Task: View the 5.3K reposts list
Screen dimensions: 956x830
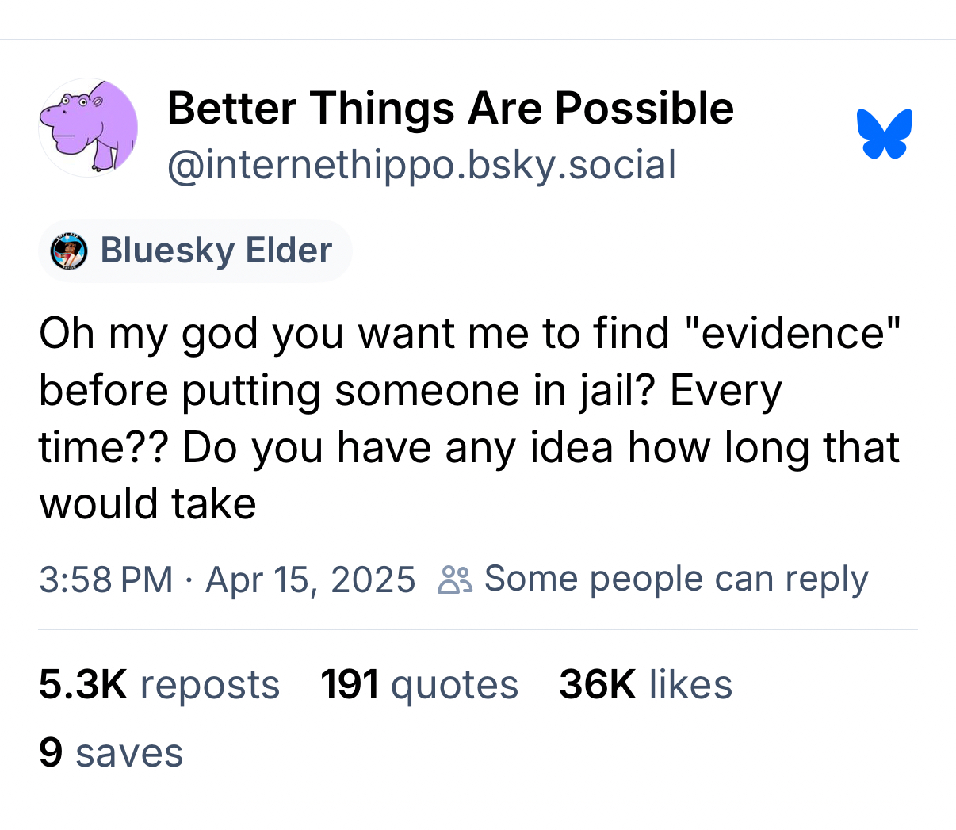Action: pyautogui.click(x=159, y=684)
